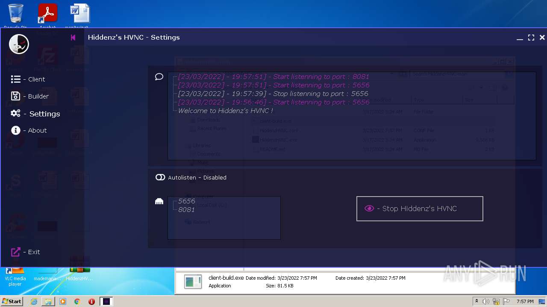Launch Internet Explorer from taskbar
Screen dimensions: 547x307
point(34,301)
